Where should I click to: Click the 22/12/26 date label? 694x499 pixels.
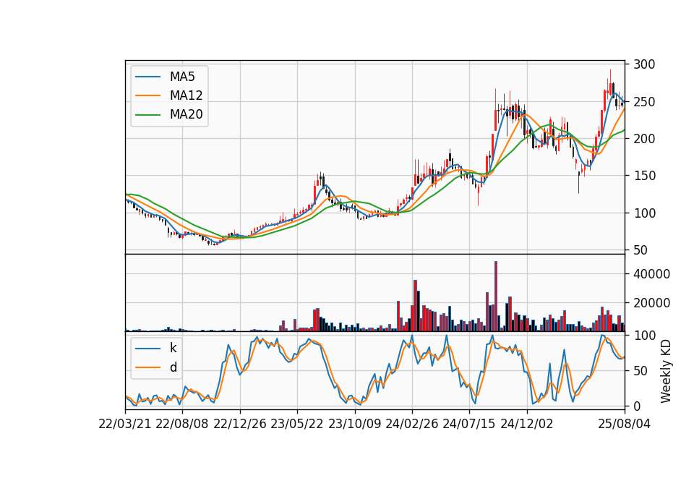[x=240, y=424]
